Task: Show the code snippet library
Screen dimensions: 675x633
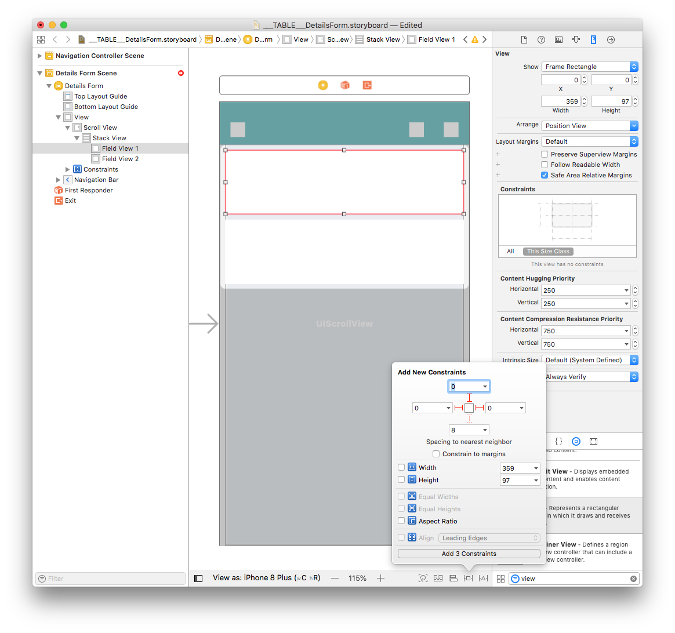Action: [558, 442]
